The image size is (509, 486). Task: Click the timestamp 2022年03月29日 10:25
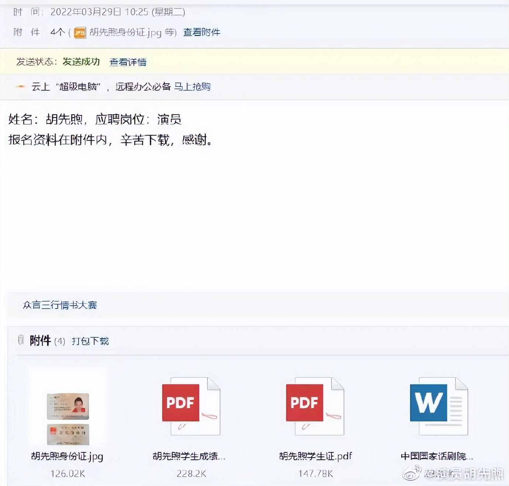[x=98, y=11]
